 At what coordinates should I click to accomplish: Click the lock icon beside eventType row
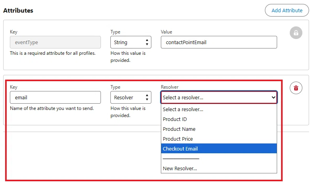pos(296,33)
